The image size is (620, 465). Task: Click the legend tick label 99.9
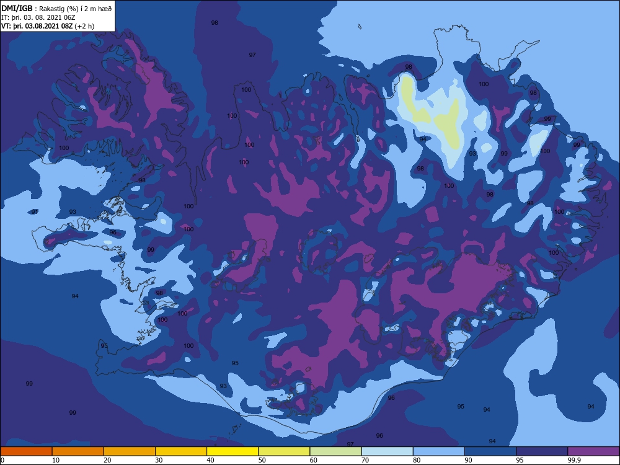[x=574, y=460]
